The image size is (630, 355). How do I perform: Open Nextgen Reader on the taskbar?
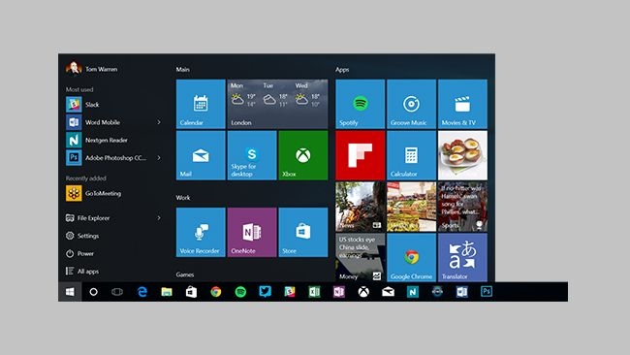point(413,292)
